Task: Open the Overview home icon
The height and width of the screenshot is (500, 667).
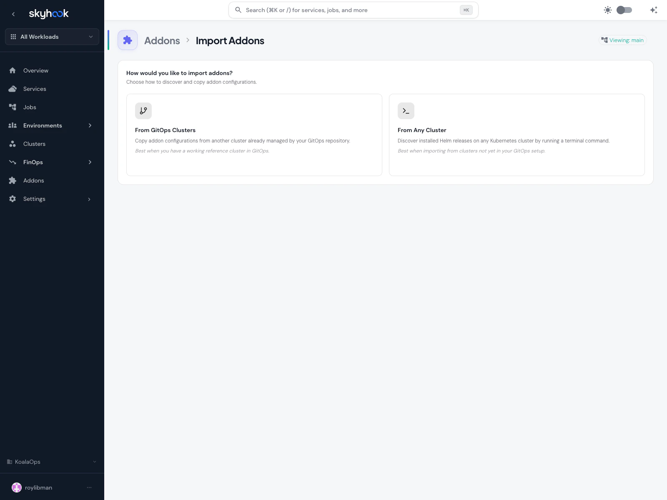Action: coord(13,70)
